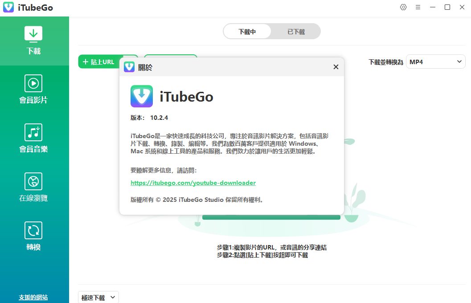Click the large iTubeGo logo in About dialog
The image size is (471, 303).
point(142,96)
